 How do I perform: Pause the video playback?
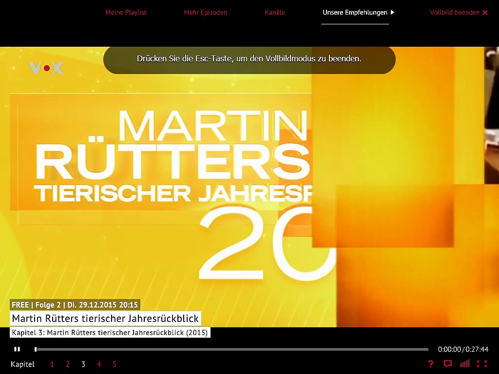pos(17,349)
